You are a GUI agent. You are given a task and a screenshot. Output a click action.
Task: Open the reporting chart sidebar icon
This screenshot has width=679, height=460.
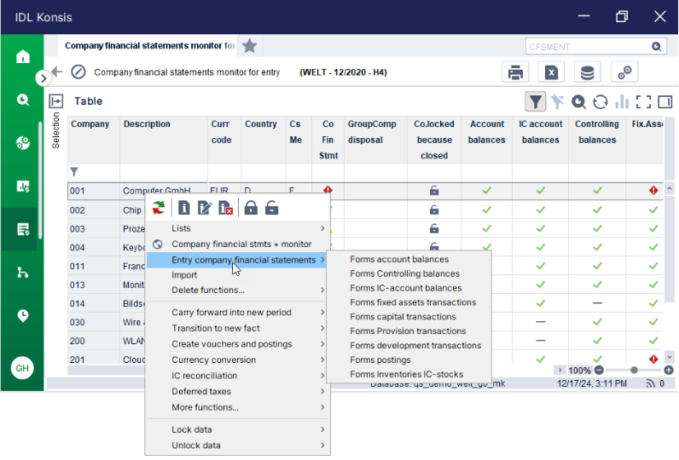(x=22, y=187)
